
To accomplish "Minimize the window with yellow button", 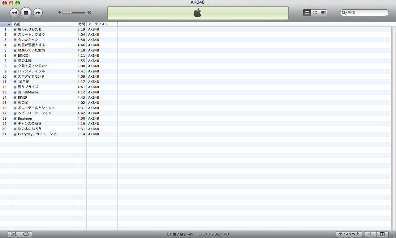I will (11, 3).
